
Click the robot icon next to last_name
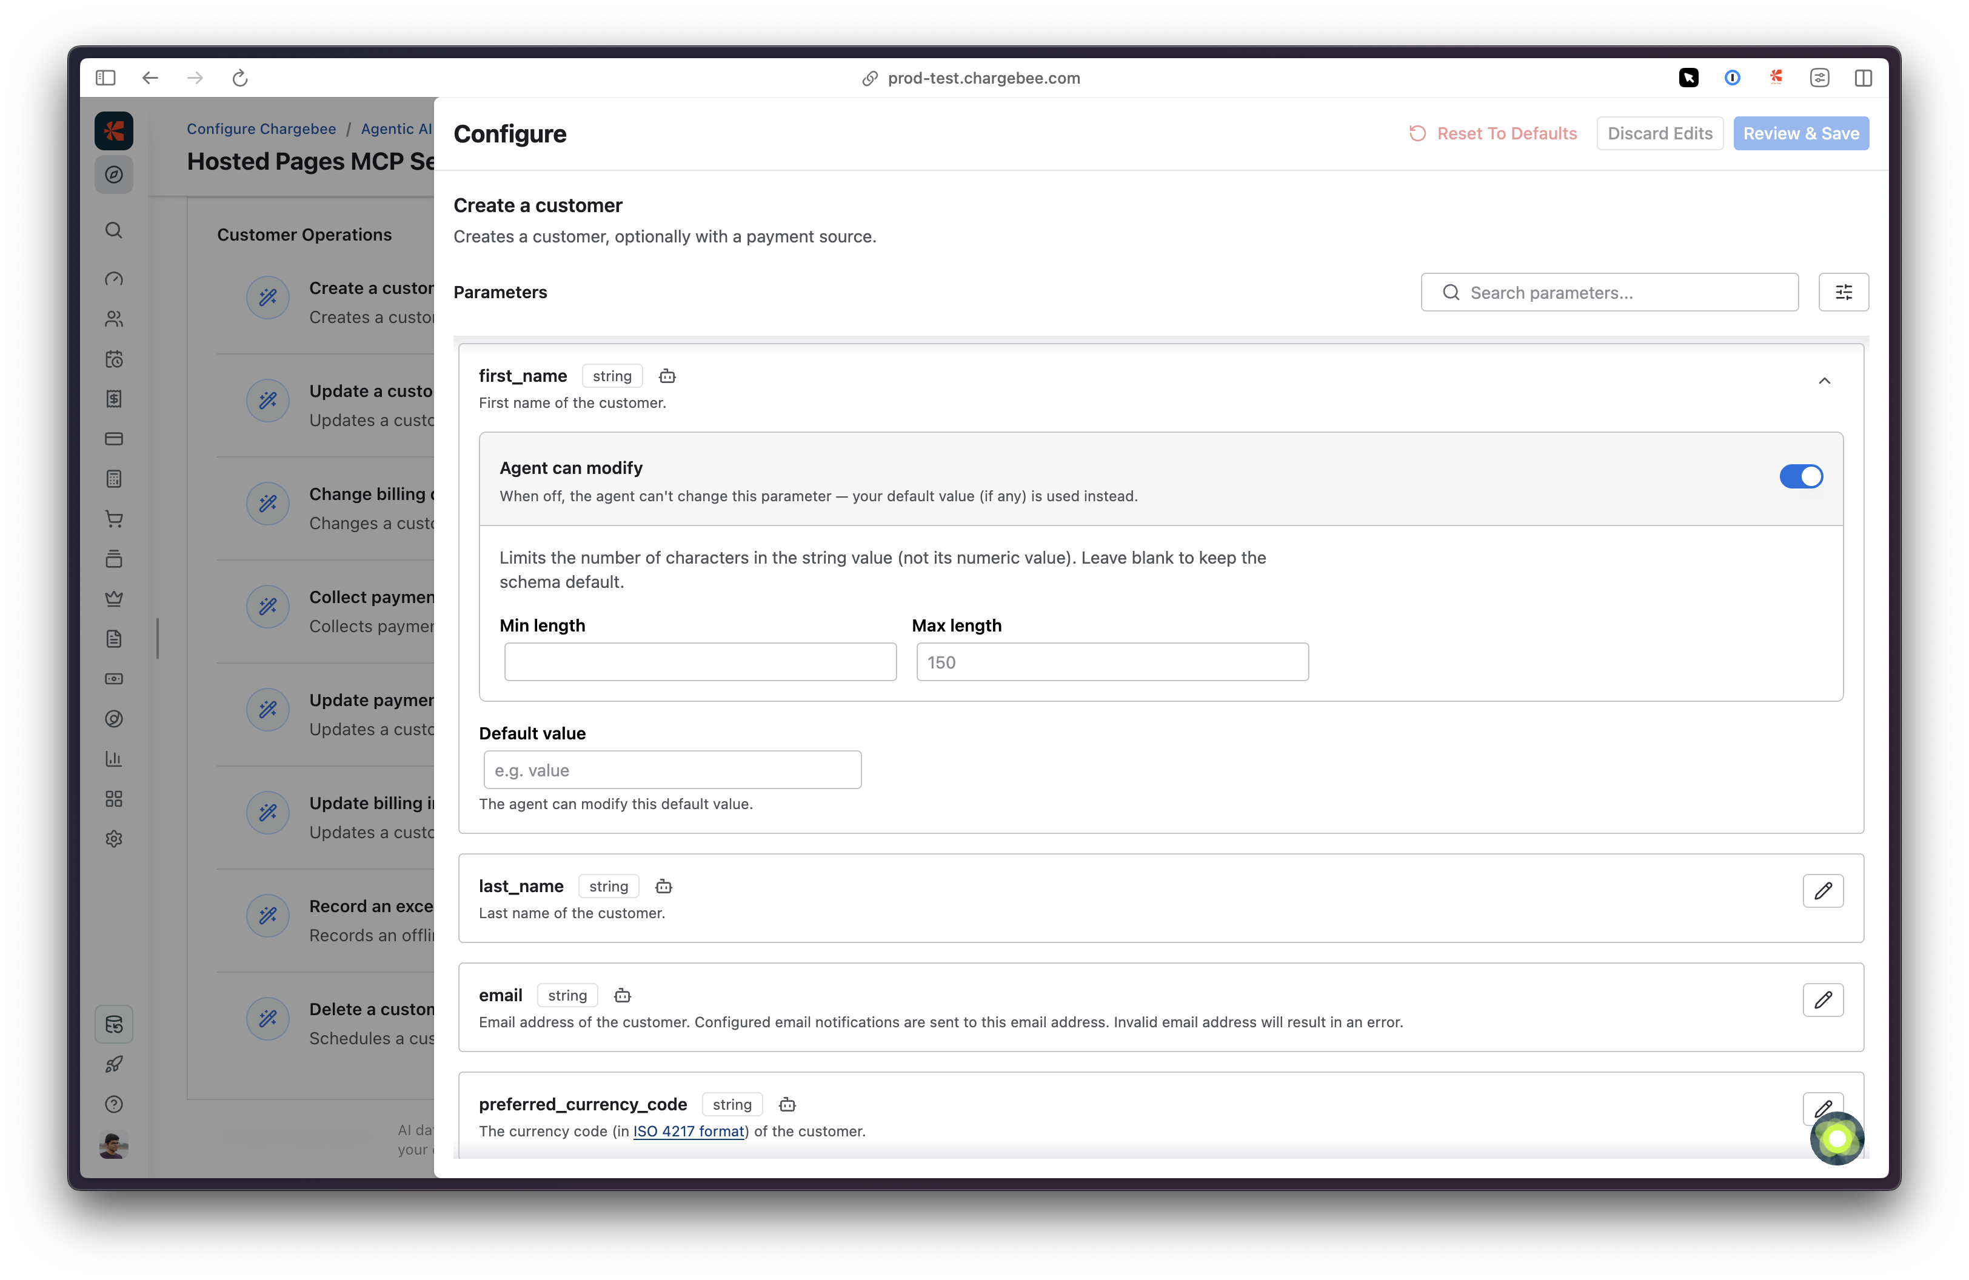coord(663,887)
